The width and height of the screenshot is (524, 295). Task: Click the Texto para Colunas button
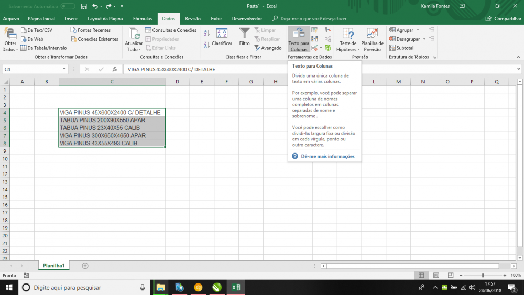pos(299,39)
